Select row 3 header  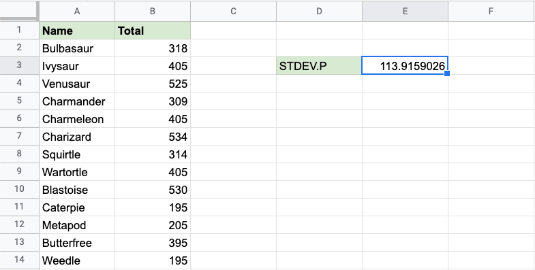20,65
